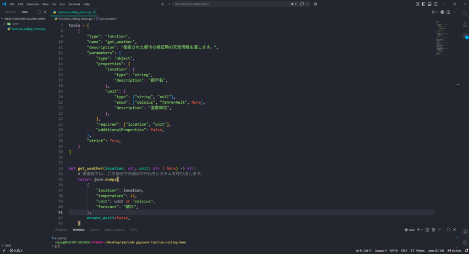The width and height of the screenshot is (469, 254).
Task: Open the Testing flask view
Action: point(465,25)
